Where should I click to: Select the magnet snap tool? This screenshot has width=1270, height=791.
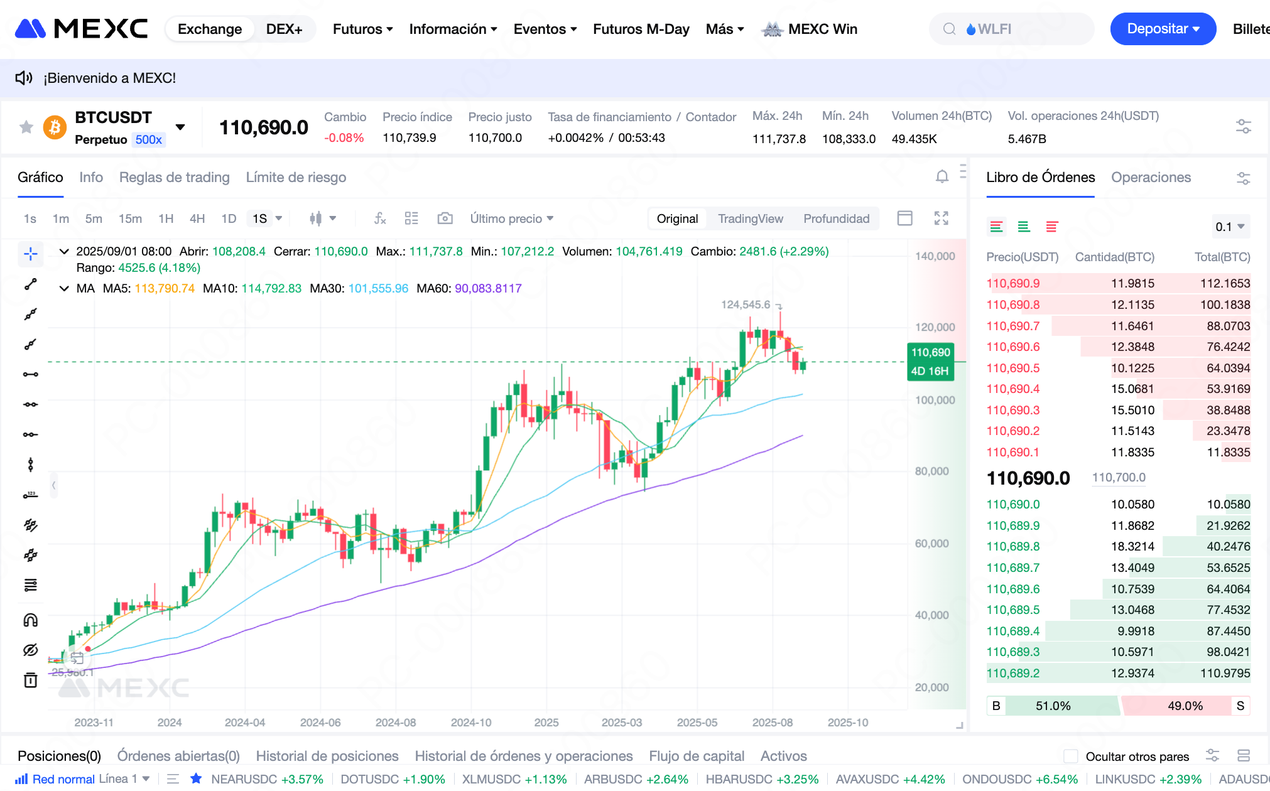click(30, 620)
